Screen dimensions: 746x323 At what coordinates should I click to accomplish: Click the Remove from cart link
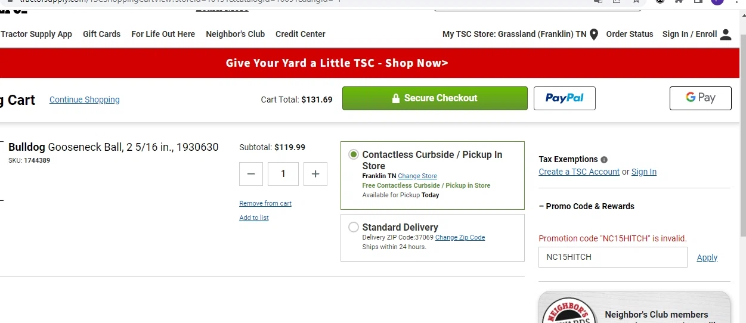click(265, 203)
